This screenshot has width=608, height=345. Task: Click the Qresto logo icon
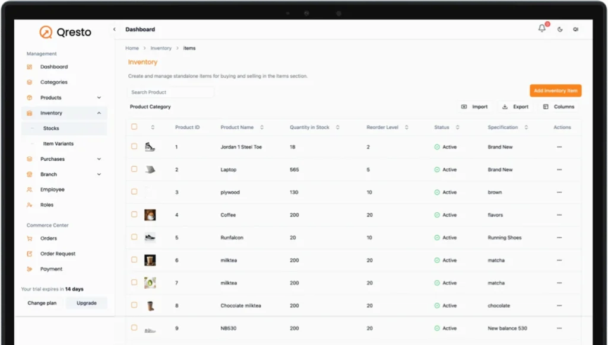pyautogui.click(x=46, y=32)
